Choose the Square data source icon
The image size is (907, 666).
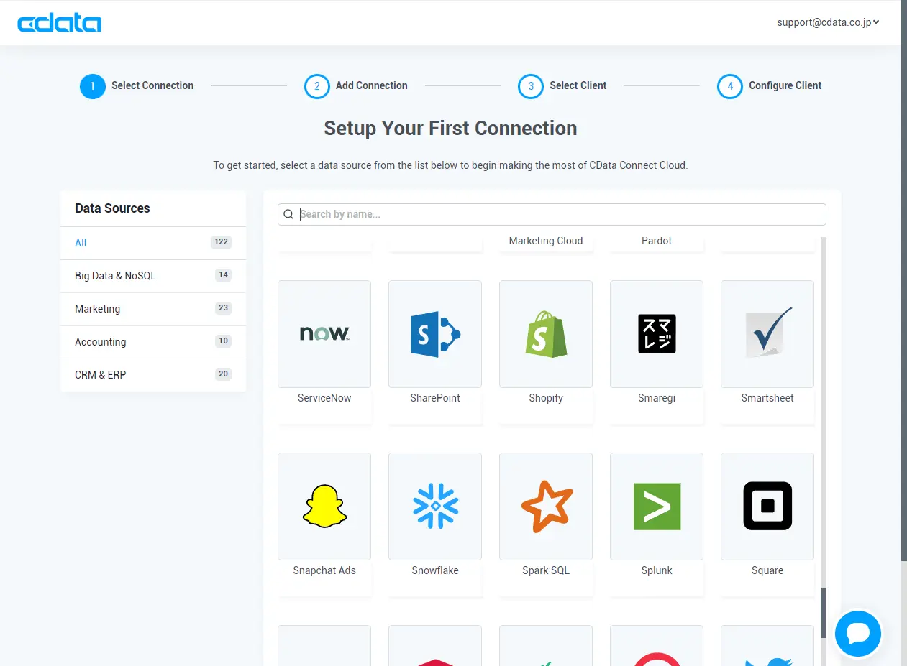click(767, 506)
